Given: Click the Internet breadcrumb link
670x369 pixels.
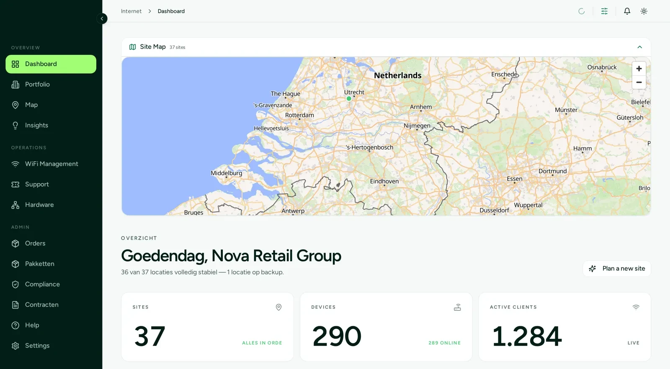Looking at the screenshot, I should (x=131, y=11).
